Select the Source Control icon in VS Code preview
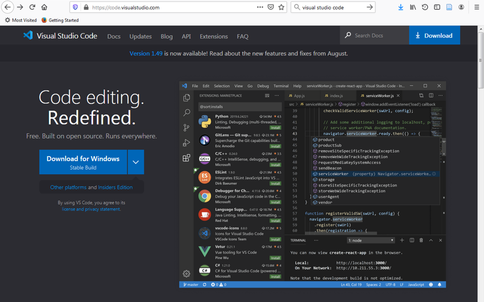This screenshot has width=484, height=302. [187, 128]
